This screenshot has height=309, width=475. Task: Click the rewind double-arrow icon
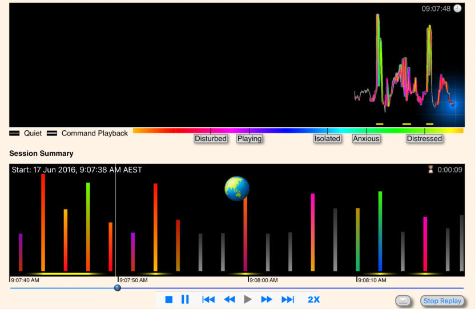[229, 299]
